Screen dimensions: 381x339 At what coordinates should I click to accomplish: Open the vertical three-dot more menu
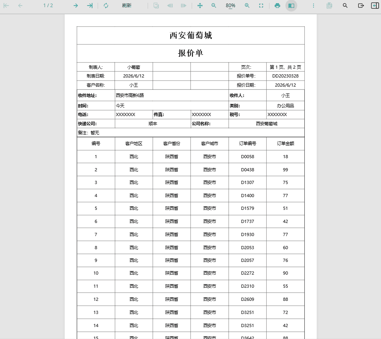tap(314, 5)
